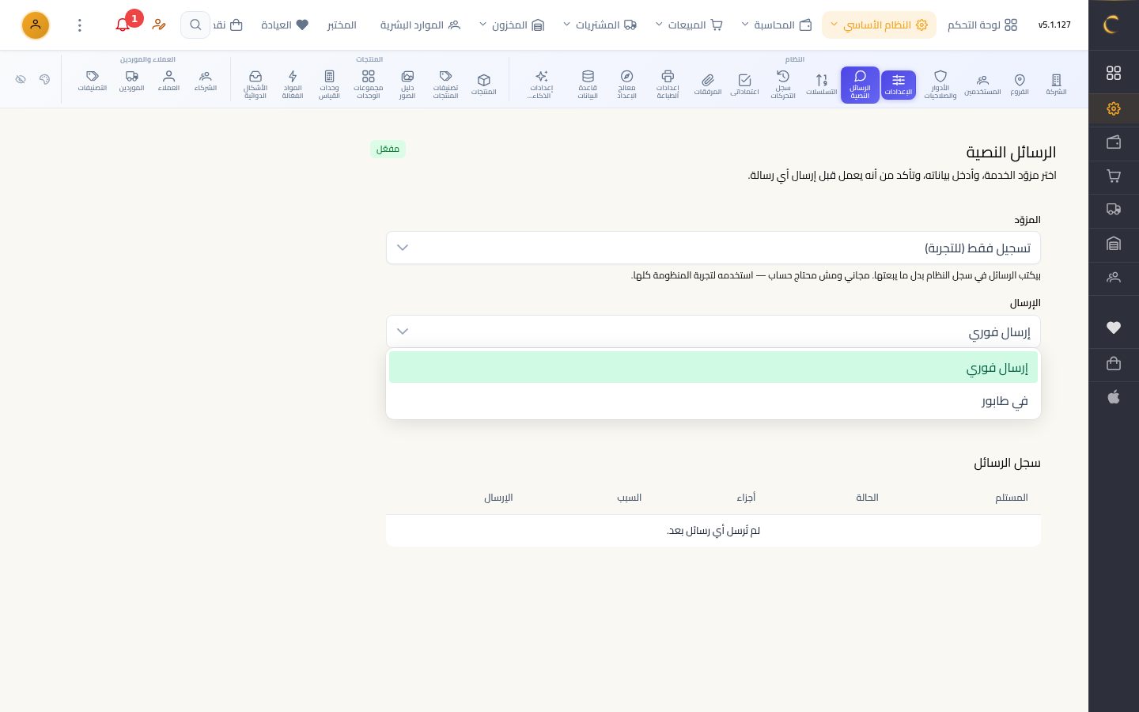
Task: Open وحدات القياس calculator icon
Action: [x=329, y=85]
